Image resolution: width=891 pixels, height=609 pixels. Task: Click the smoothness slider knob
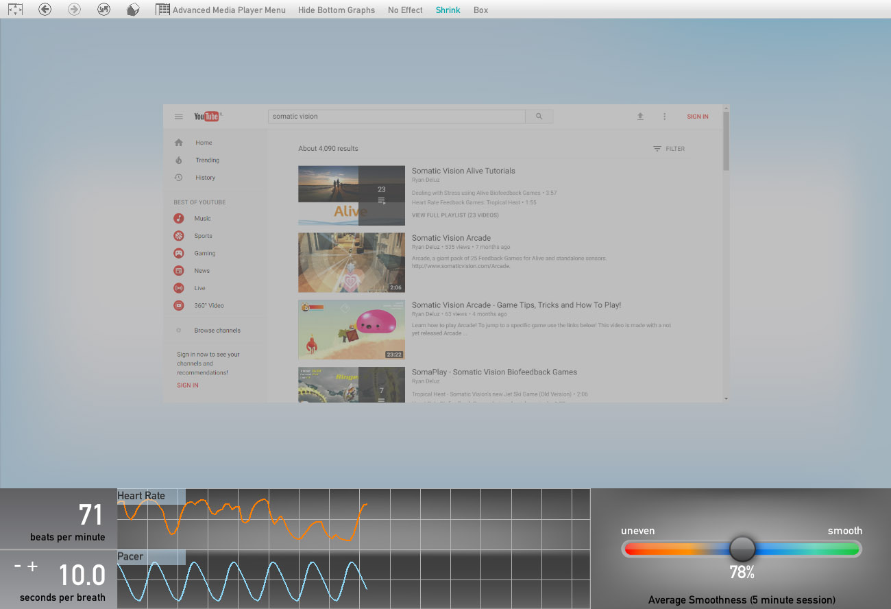(742, 549)
